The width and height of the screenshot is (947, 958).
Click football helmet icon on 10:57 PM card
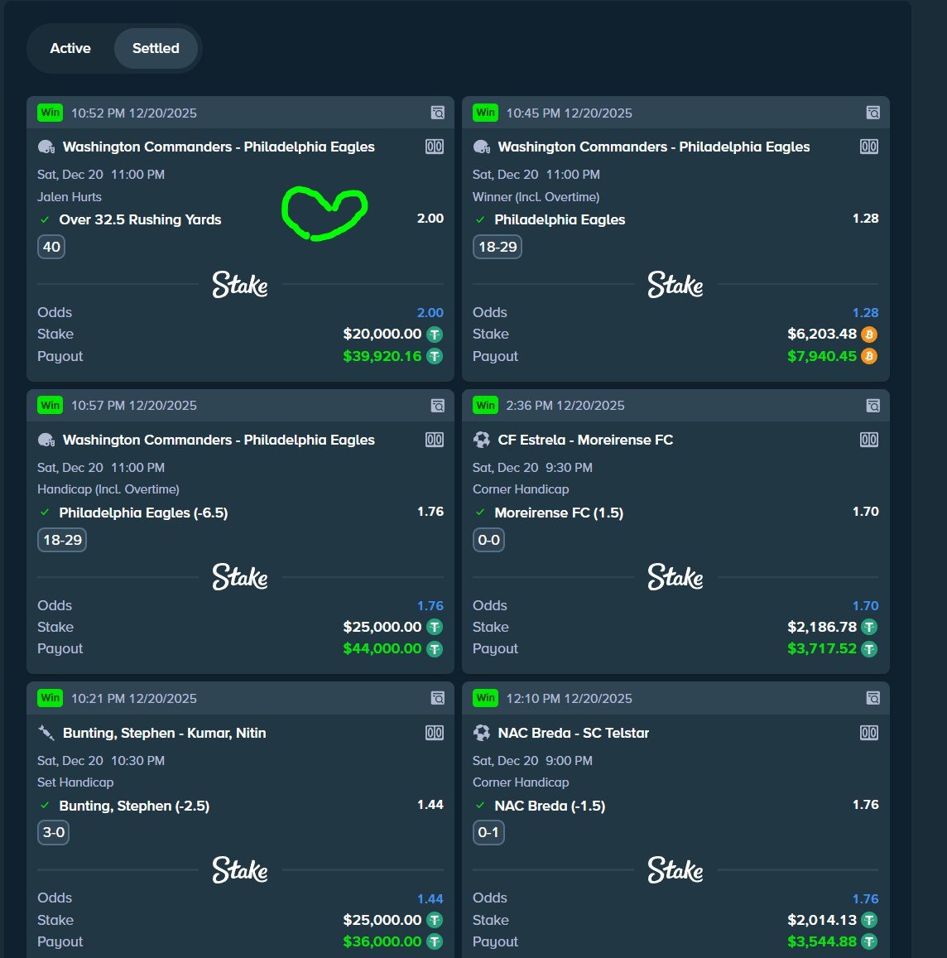[46, 440]
